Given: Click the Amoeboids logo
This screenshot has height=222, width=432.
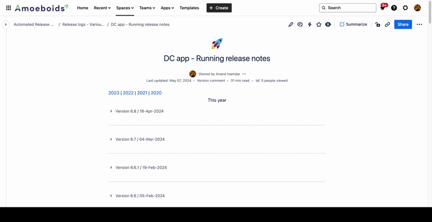Looking at the screenshot, I should (42, 8).
